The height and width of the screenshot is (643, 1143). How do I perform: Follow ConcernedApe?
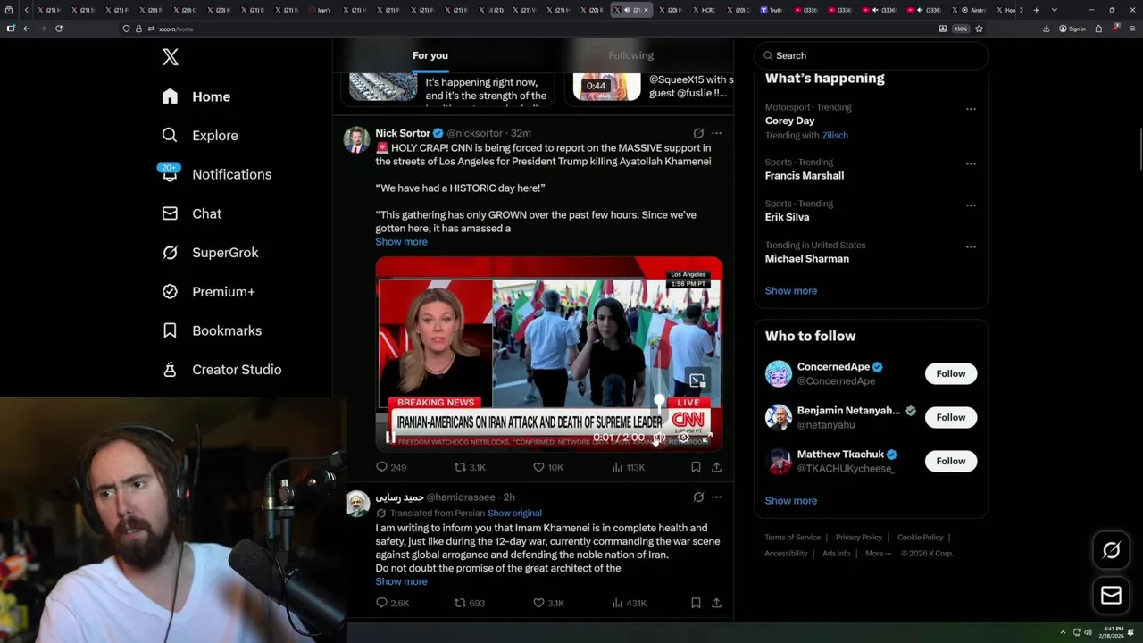coord(951,374)
